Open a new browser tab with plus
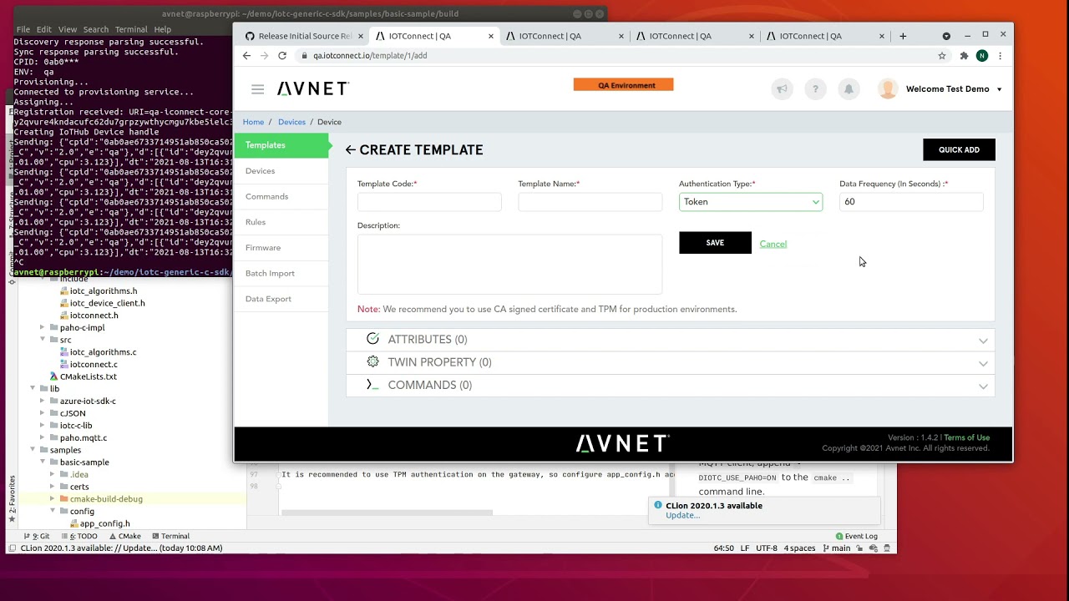The height and width of the screenshot is (601, 1069). pyautogui.click(x=903, y=36)
